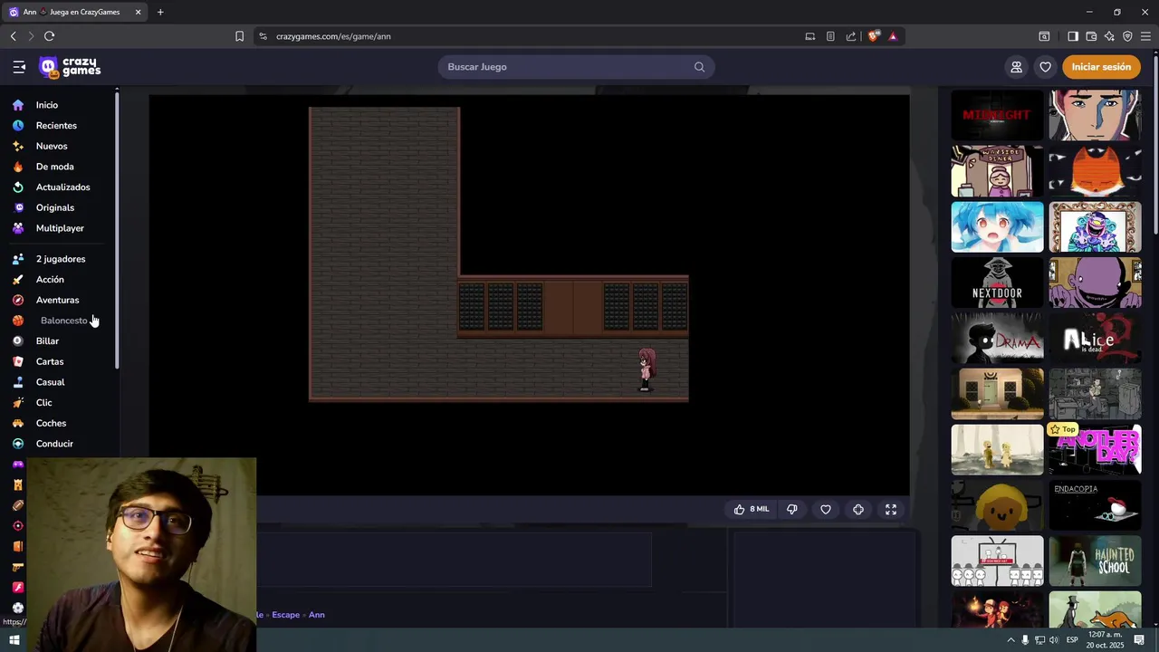1159x652 pixels.
Task: Open Windows notifications center
Action: point(1139,640)
